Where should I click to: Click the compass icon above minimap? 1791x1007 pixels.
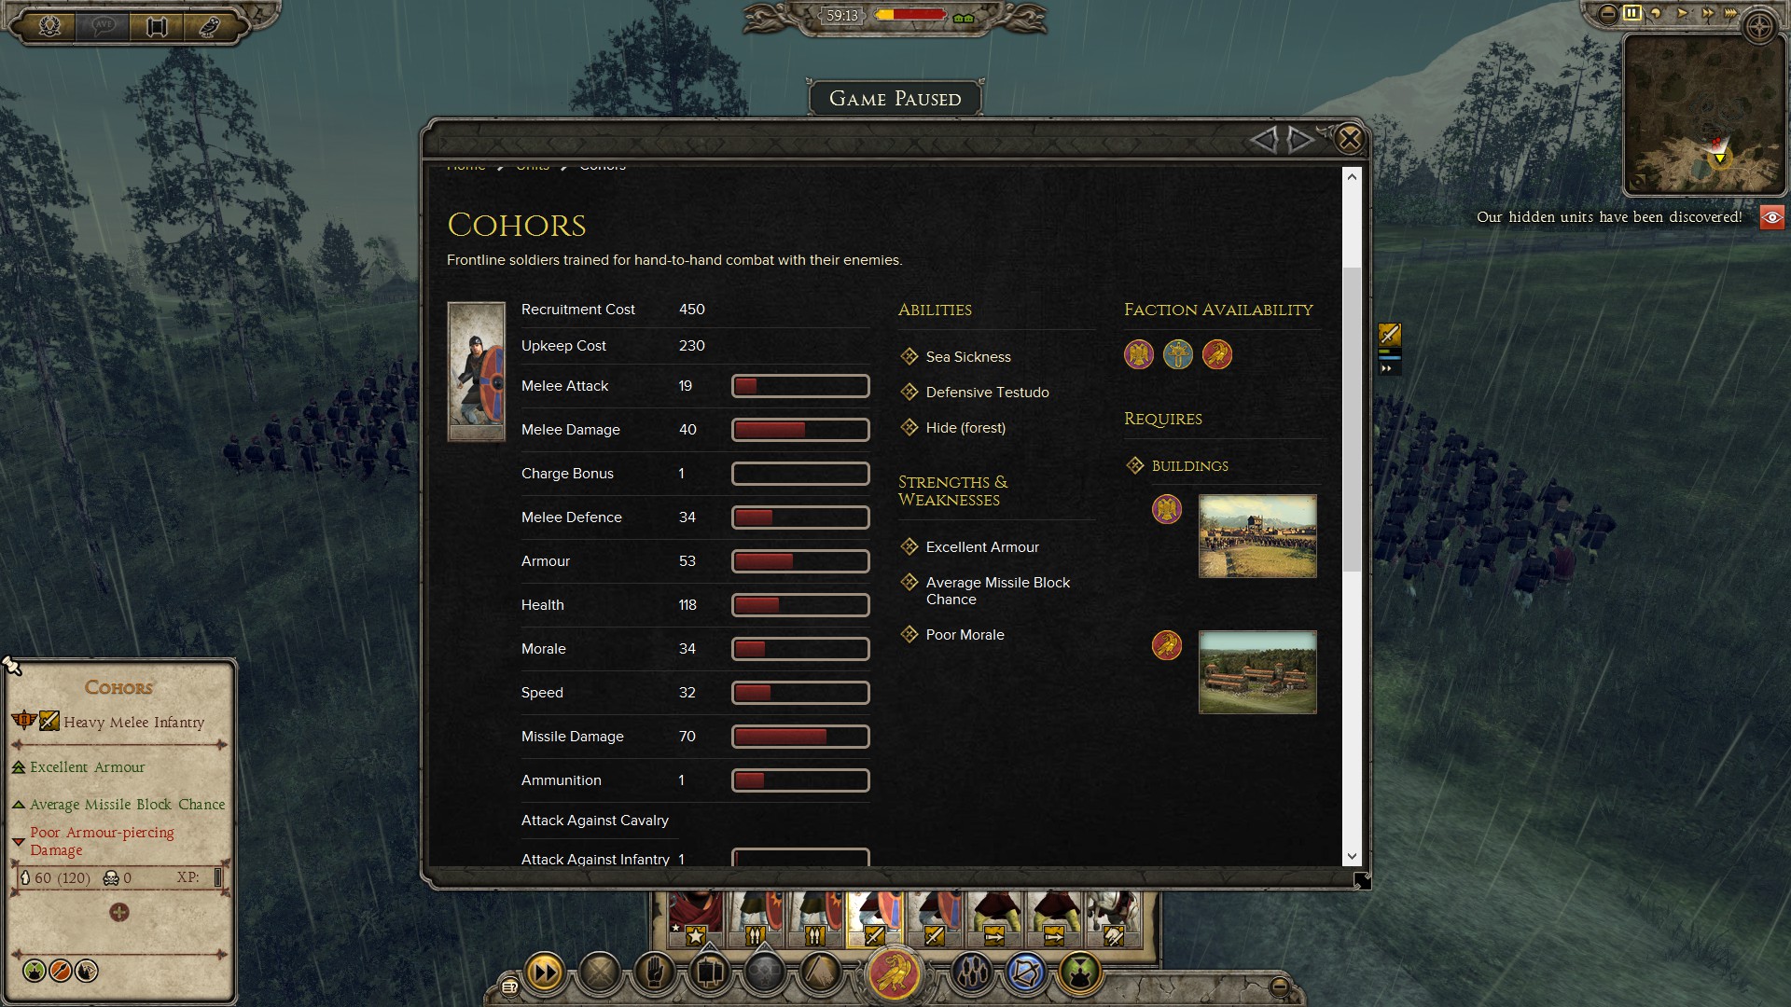tap(1759, 27)
